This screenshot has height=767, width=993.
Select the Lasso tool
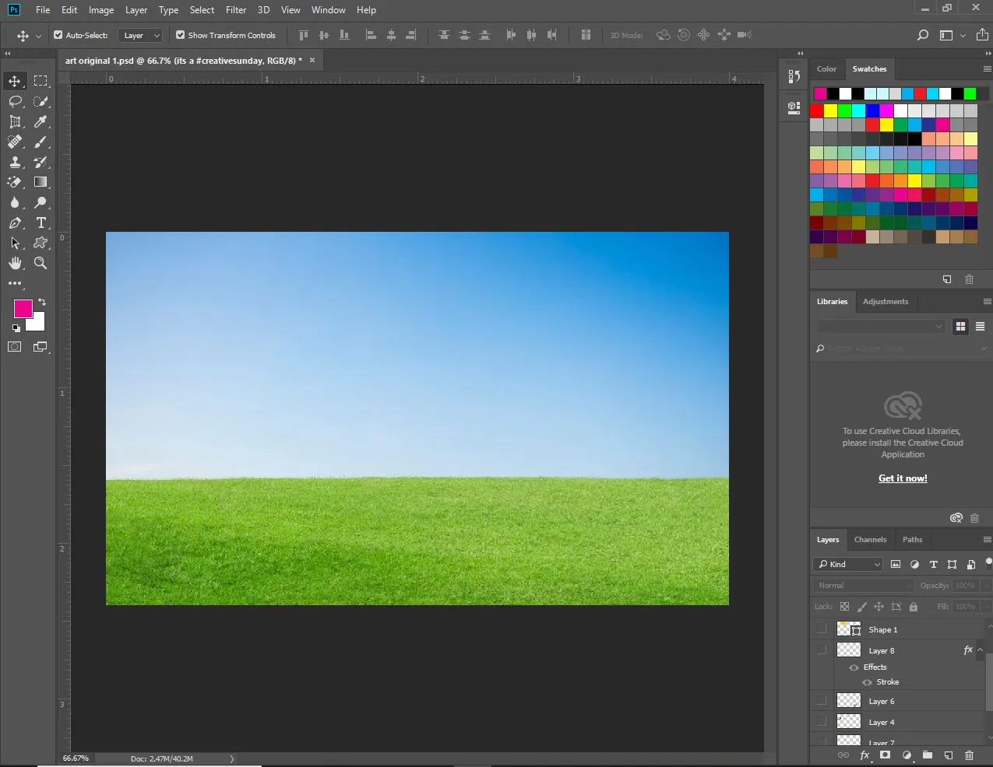click(15, 101)
